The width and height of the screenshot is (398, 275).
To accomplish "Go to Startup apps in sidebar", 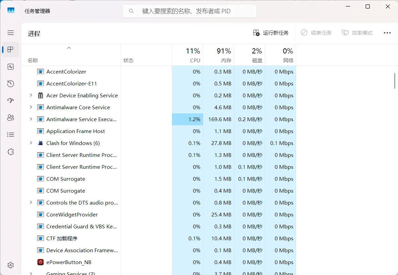I will click(x=11, y=101).
